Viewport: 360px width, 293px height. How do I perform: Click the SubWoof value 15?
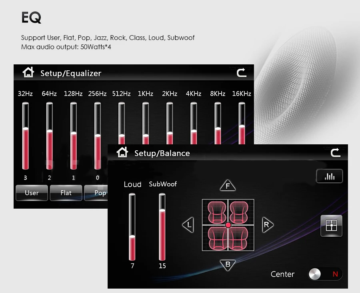(162, 266)
